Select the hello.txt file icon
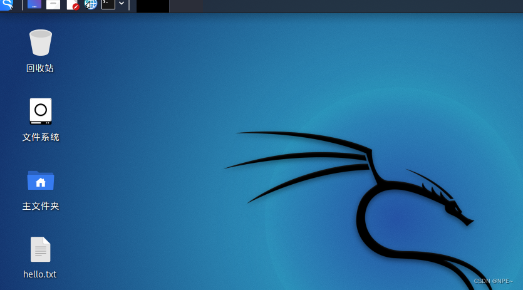This screenshot has width=523, height=290. click(x=40, y=249)
